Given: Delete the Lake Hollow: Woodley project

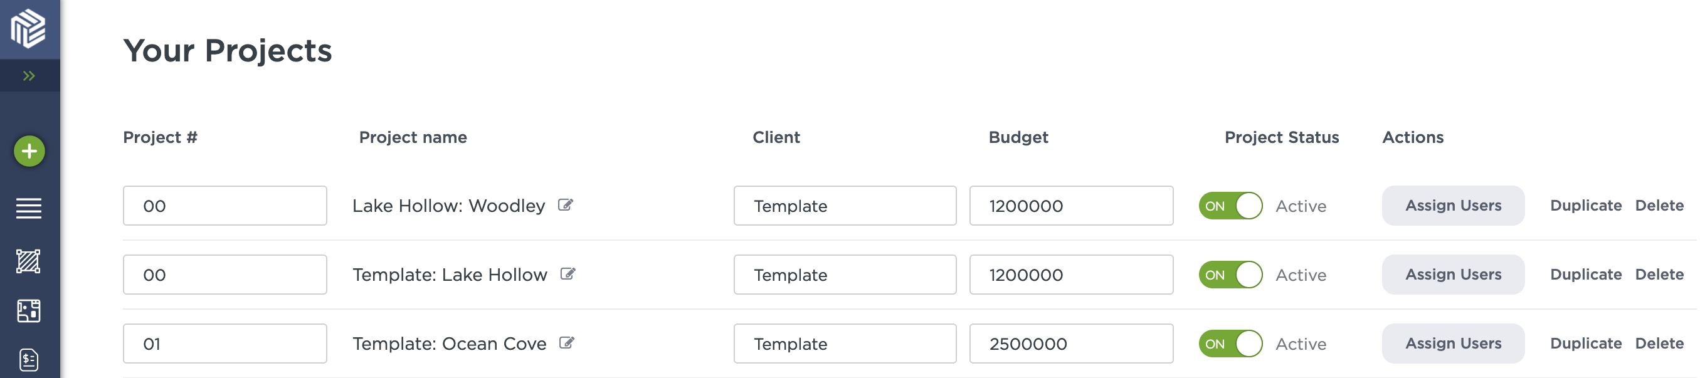Looking at the screenshot, I should 1659,206.
